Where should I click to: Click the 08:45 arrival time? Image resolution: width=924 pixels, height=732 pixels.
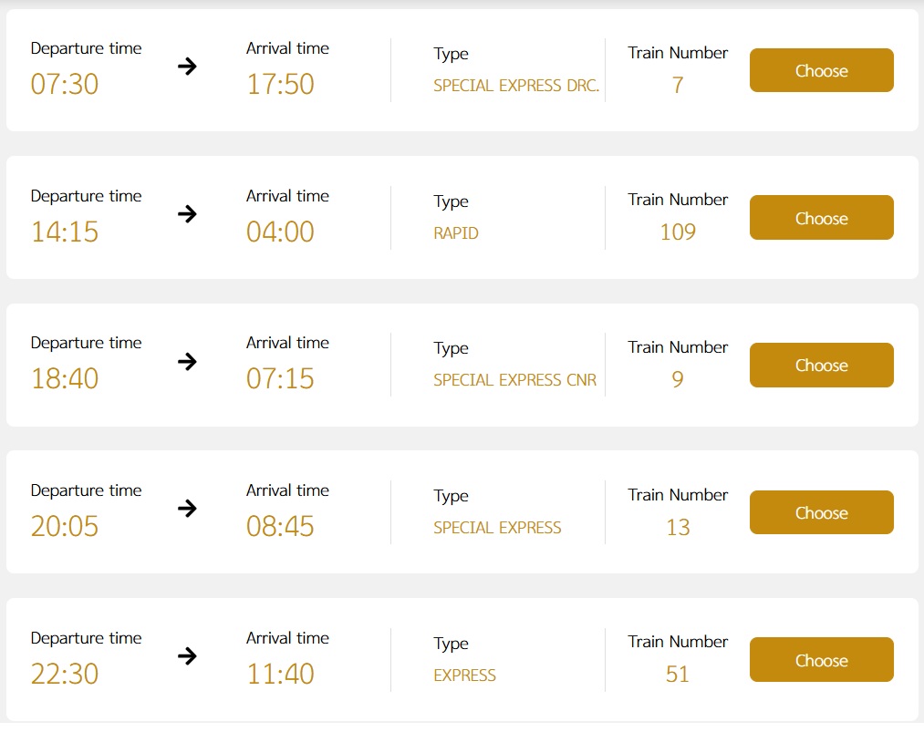(280, 526)
